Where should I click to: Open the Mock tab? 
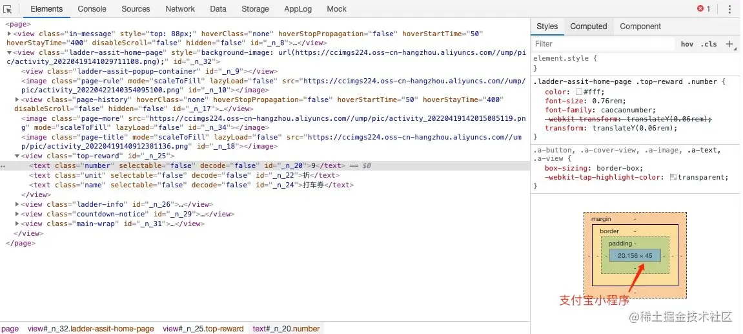pyautogui.click(x=336, y=9)
